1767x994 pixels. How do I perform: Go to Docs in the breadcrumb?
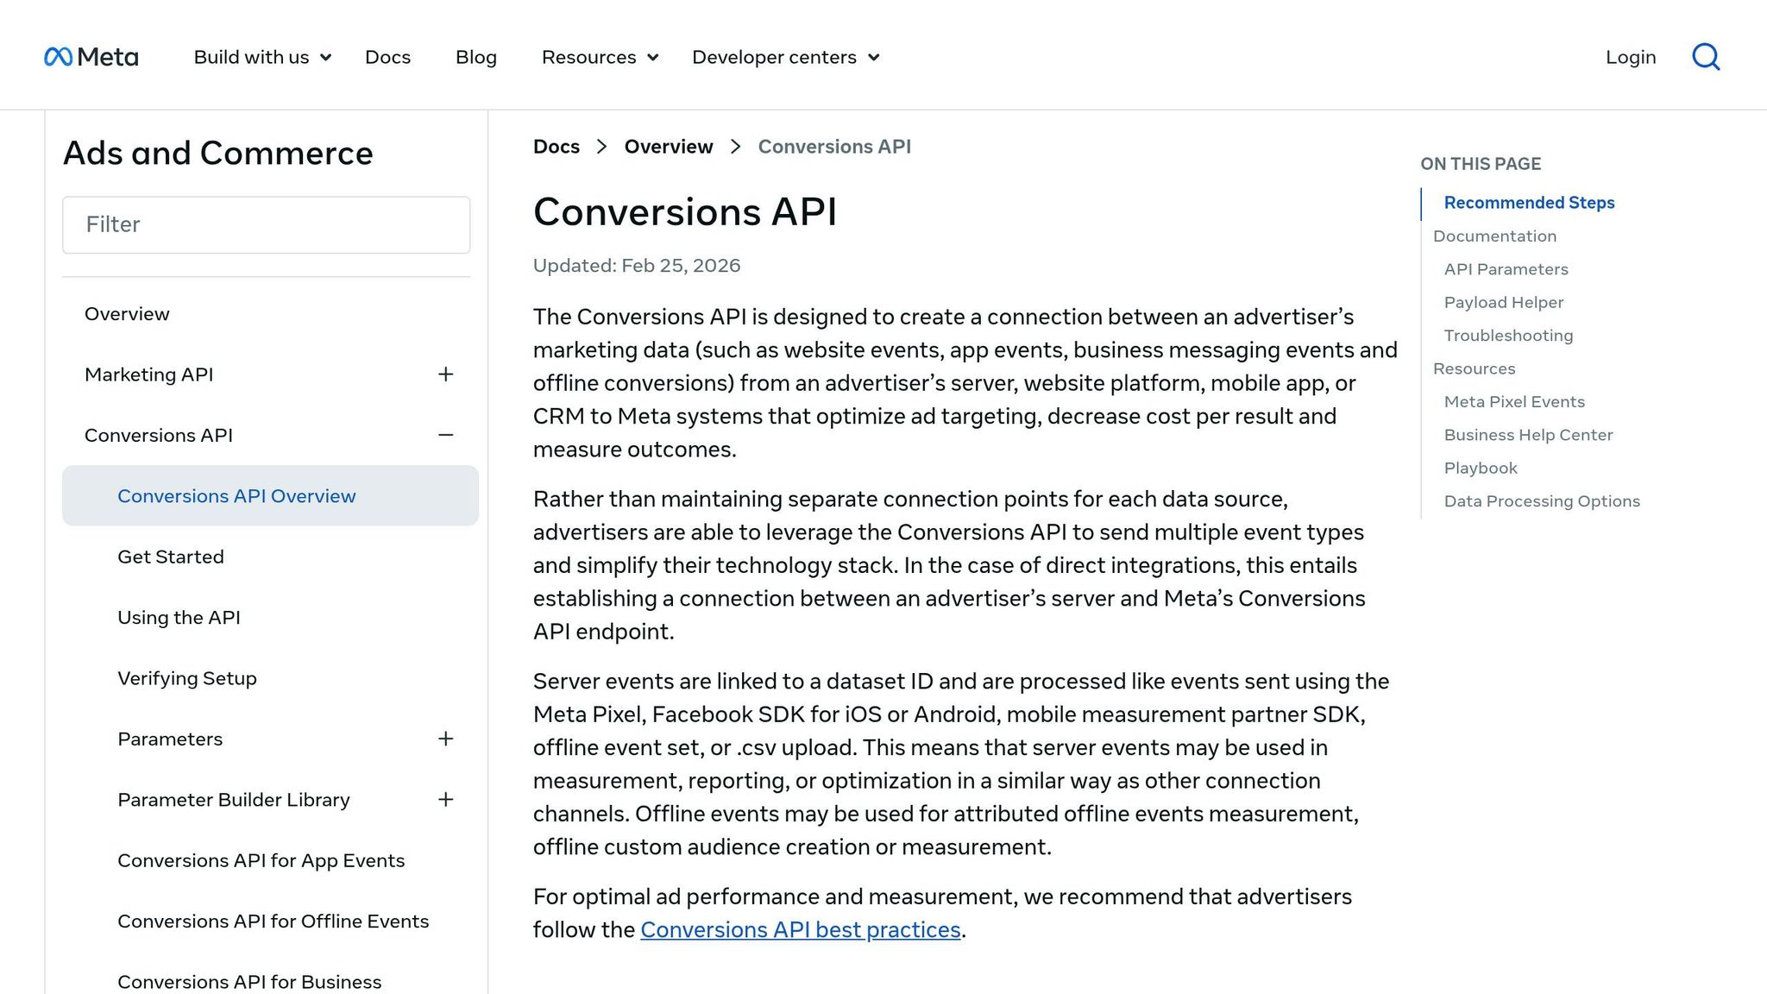557,147
